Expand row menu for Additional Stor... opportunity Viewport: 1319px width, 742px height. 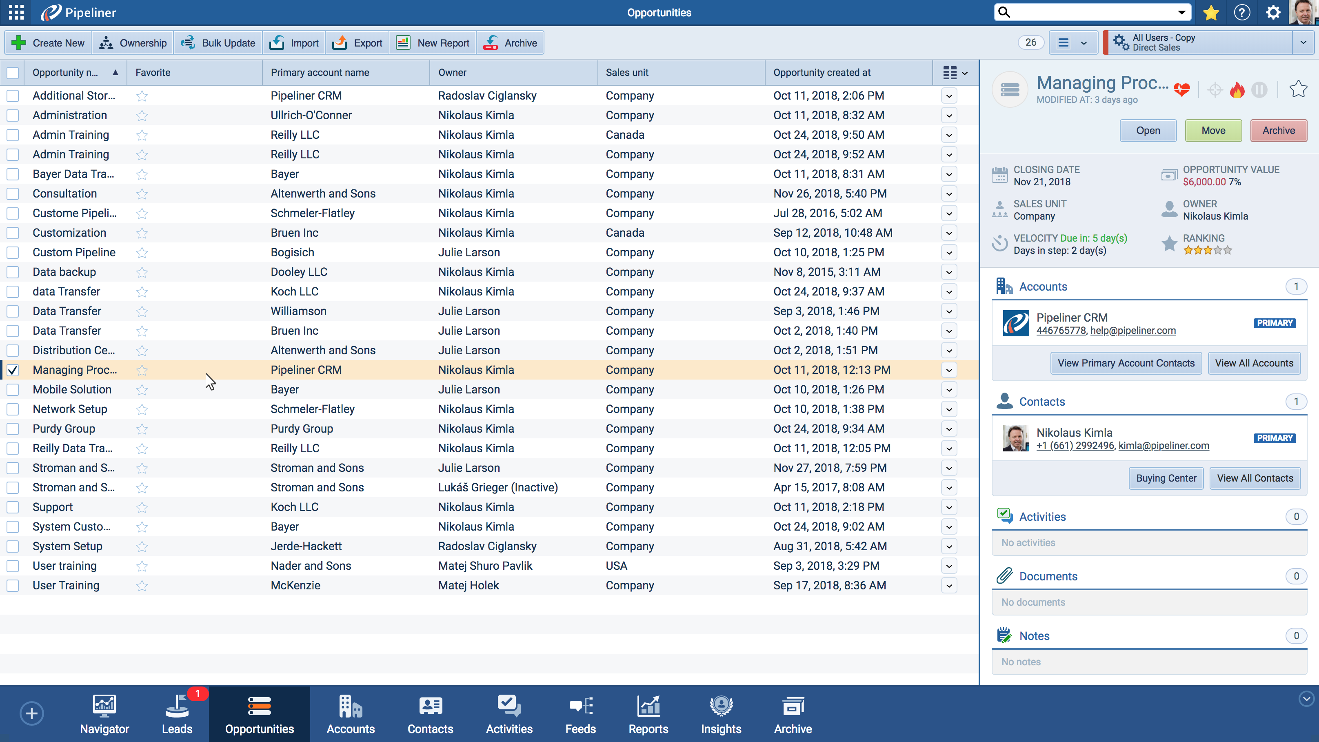tap(949, 96)
